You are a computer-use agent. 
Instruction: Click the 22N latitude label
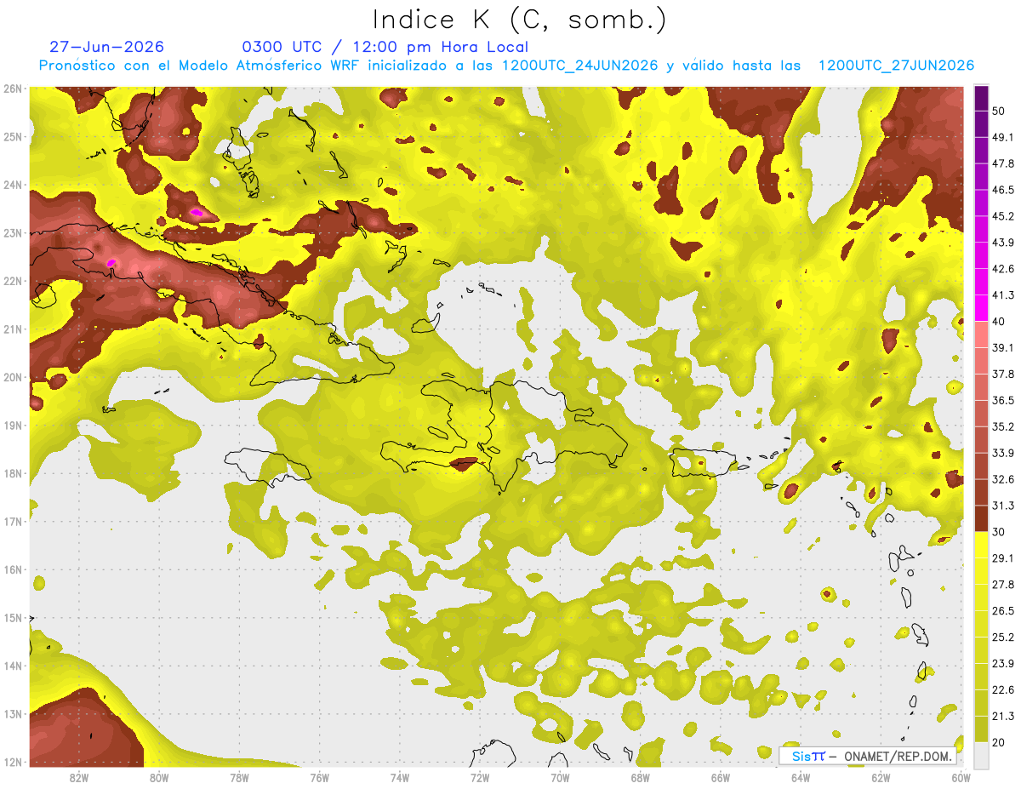pyautogui.click(x=12, y=281)
